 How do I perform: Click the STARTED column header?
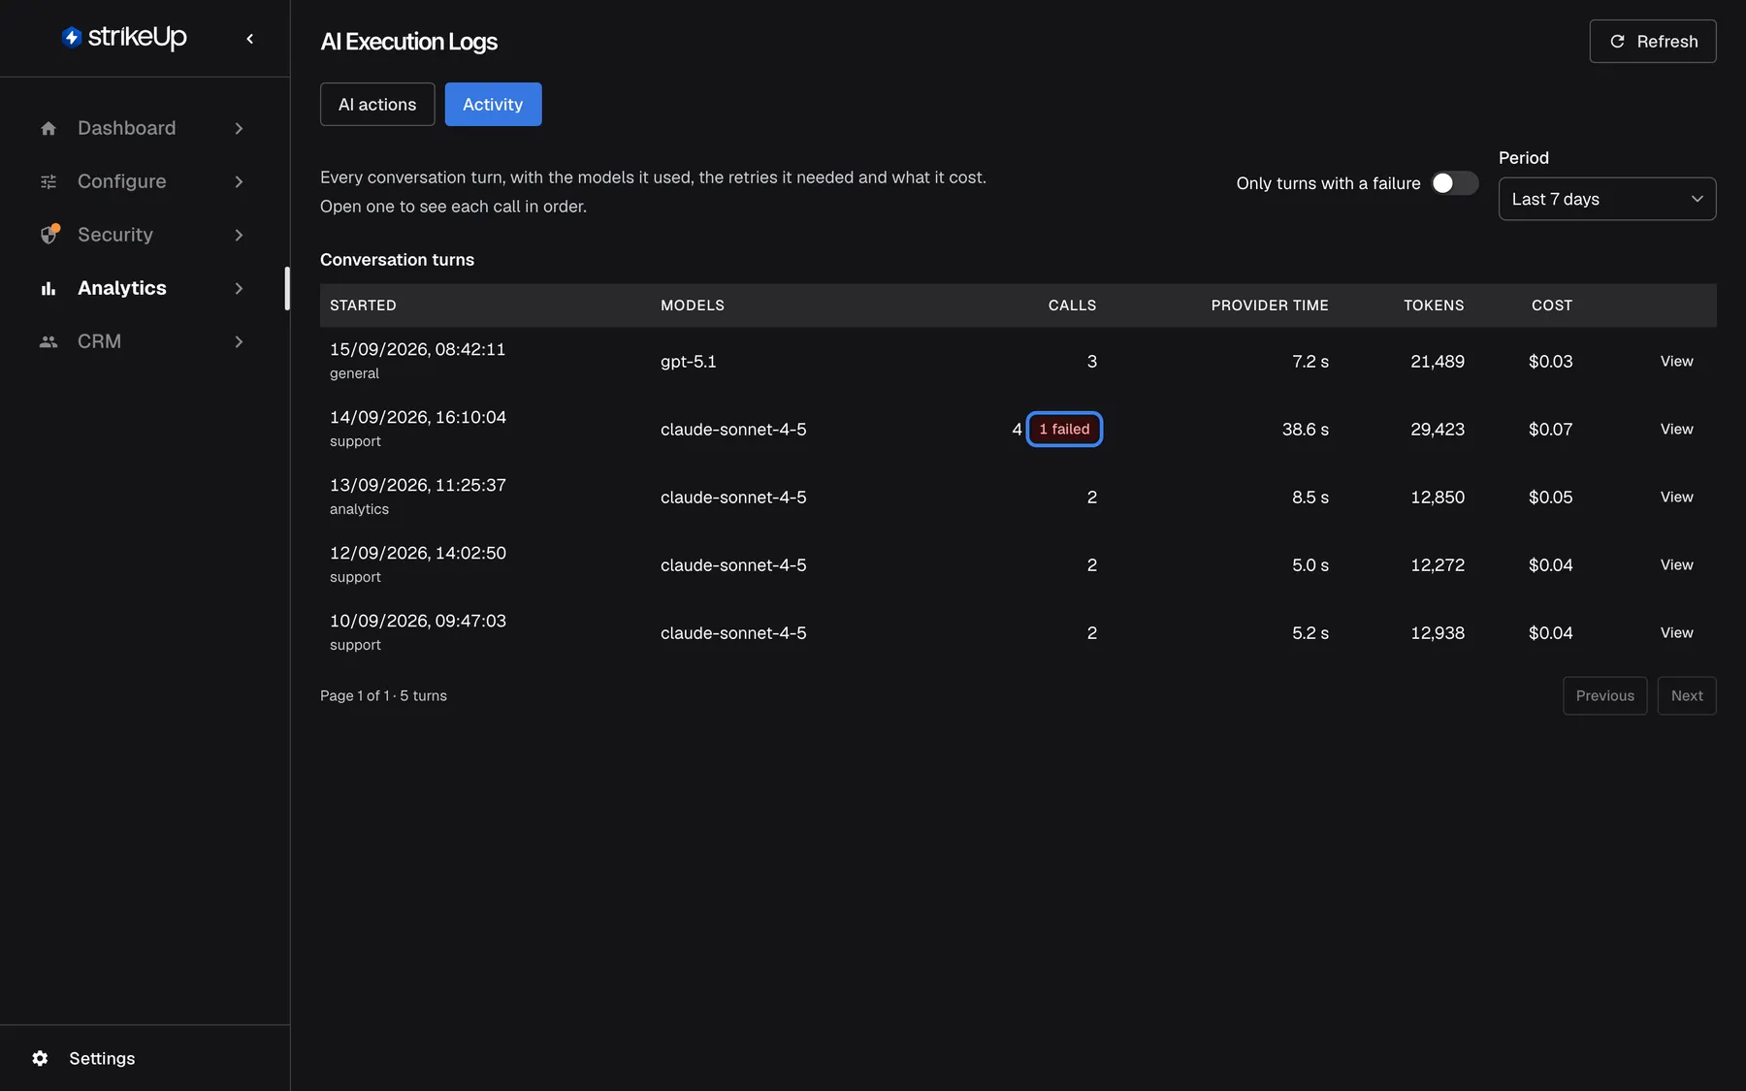363,305
